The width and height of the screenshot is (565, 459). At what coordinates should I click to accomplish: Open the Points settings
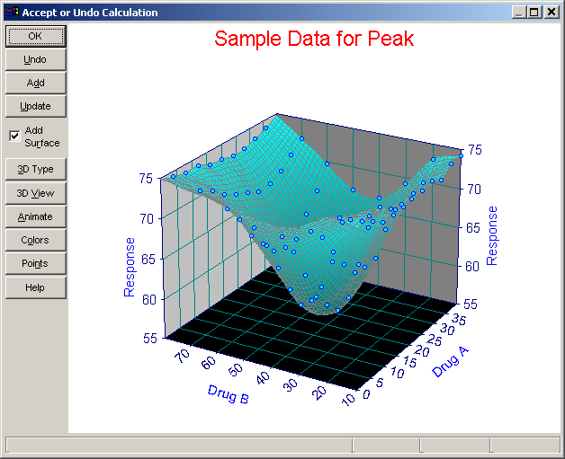[x=36, y=263]
